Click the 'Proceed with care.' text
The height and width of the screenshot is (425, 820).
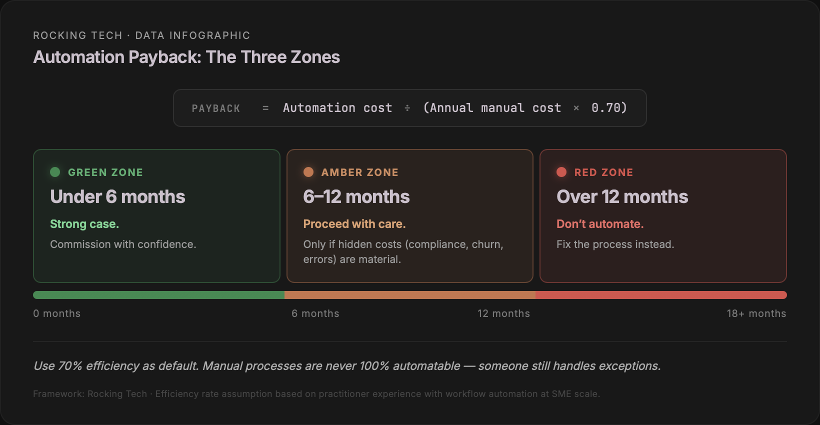354,224
